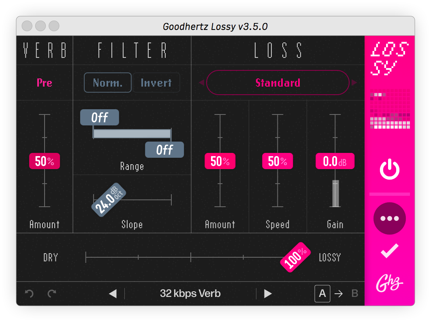431x322 pixels.
Task: Go to the next preset arrow
Action: click(x=268, y=294)
